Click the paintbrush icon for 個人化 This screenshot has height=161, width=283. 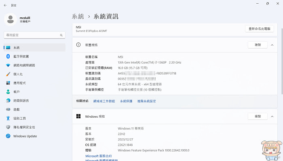[x=8, y=74]
